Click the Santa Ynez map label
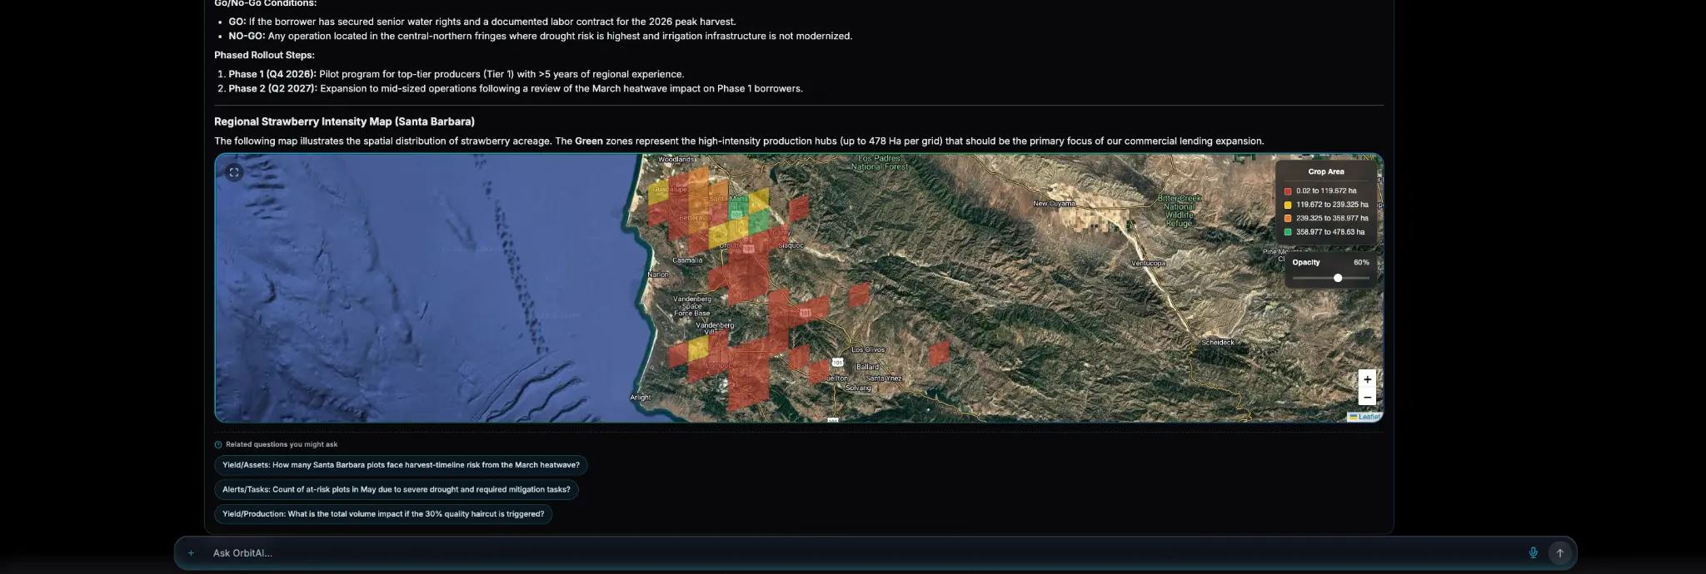The height and width of the screenshot is (574, 1706). coord(884,378)
